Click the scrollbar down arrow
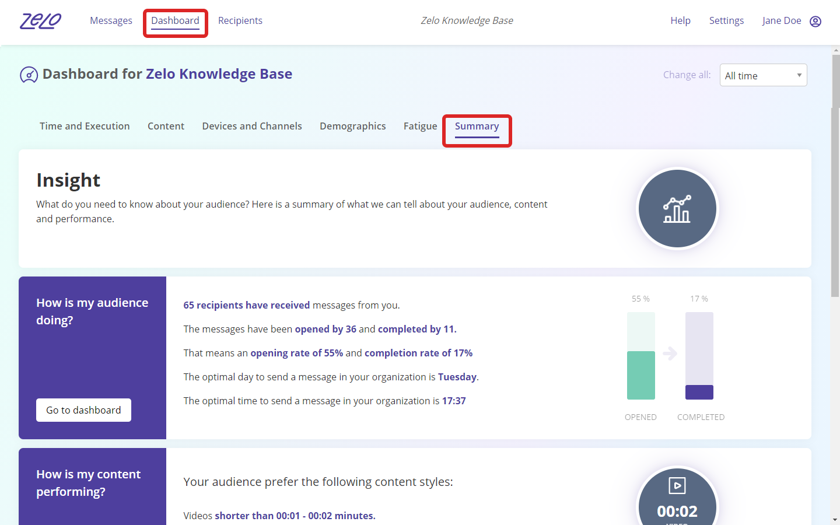840x525 pixels. (x=835, y=519)
